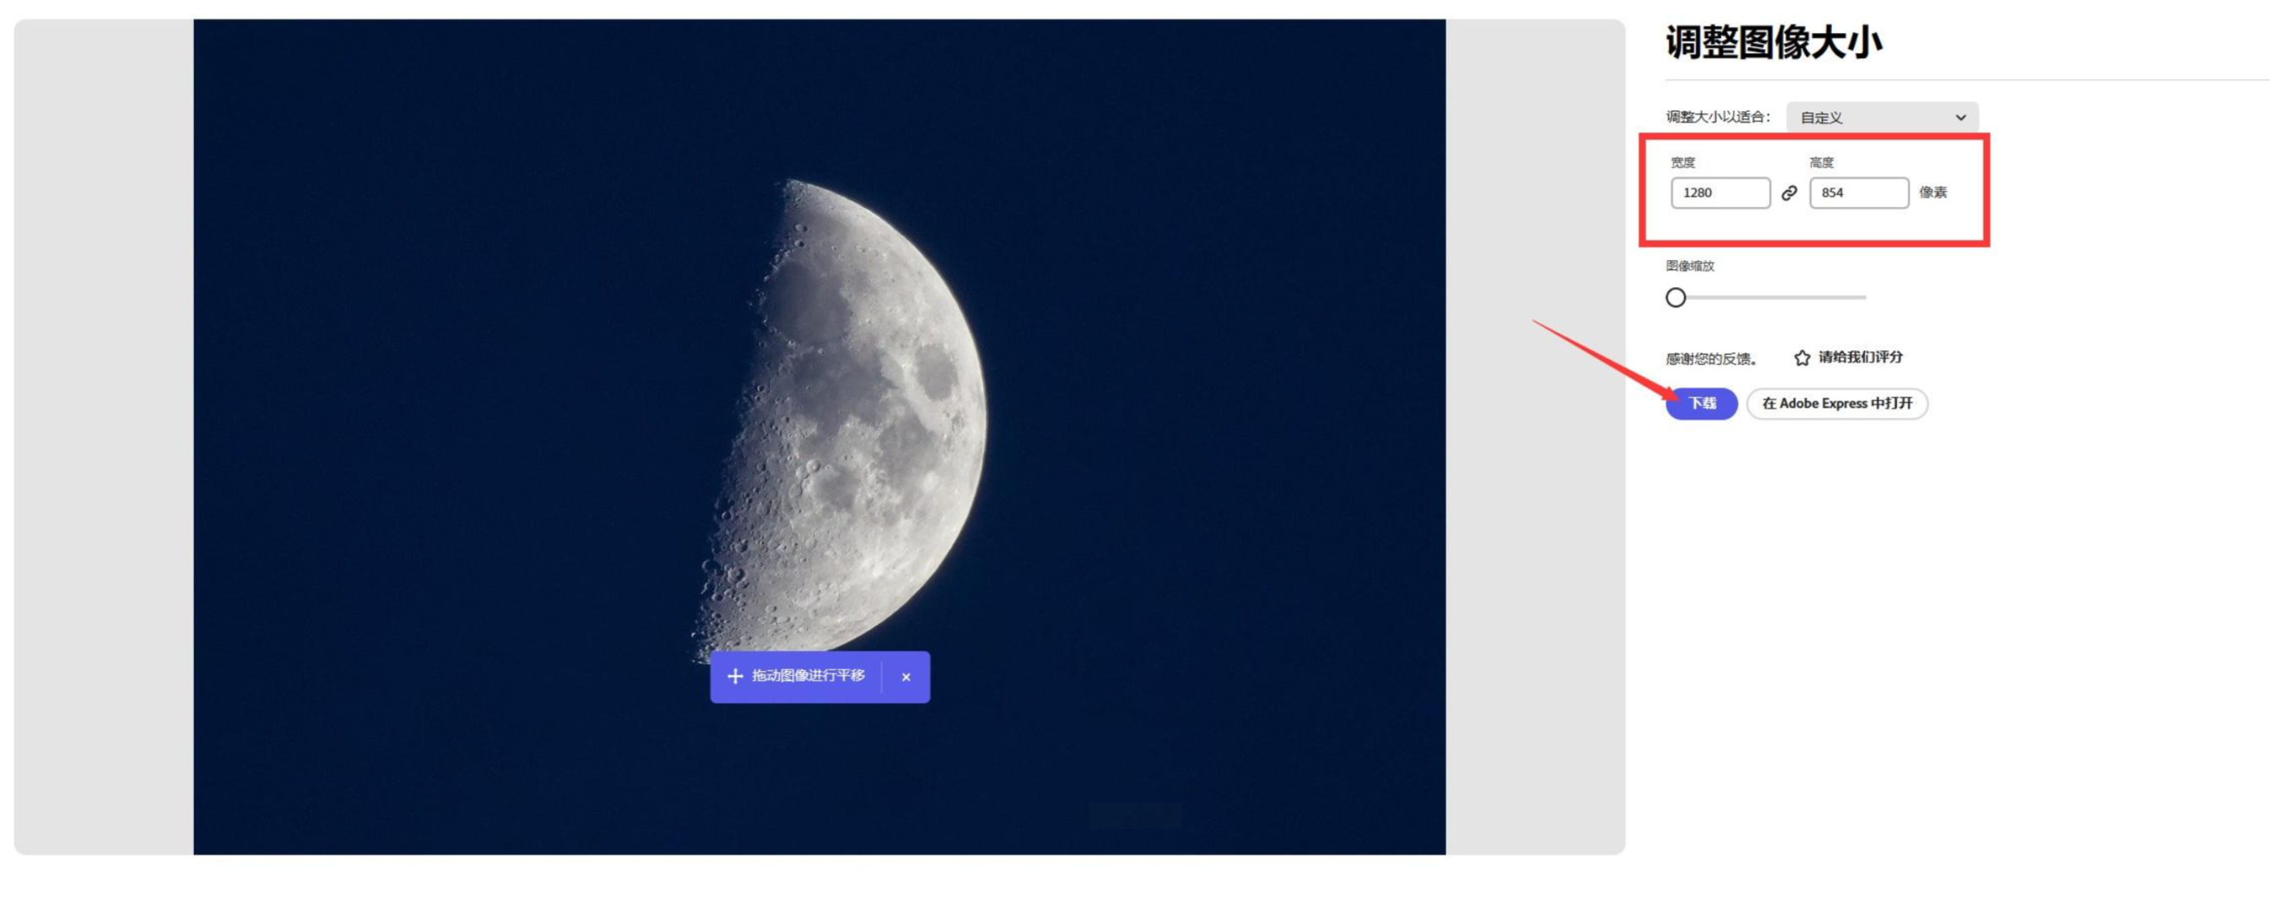2270x898 pixels.
Task: Click the 请给我们评分 rating link
Action: [x=1859, y=357]
